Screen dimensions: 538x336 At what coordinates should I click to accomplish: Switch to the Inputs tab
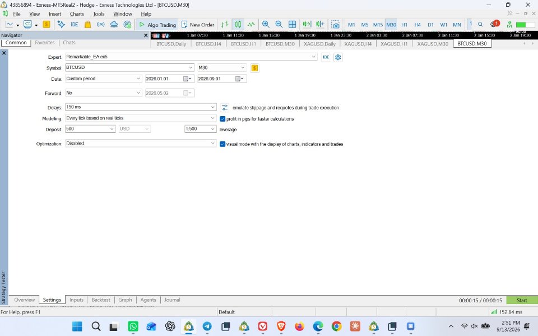(x=76, y=300)
